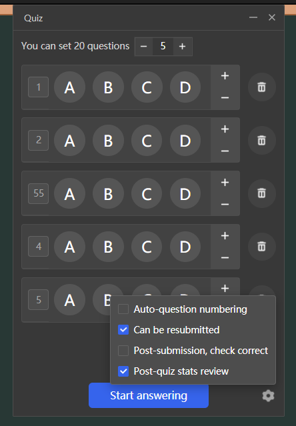Screen dimensions: 296x426
Task: Open quiz settings gear icon
Action: click(x=268, y=395)
